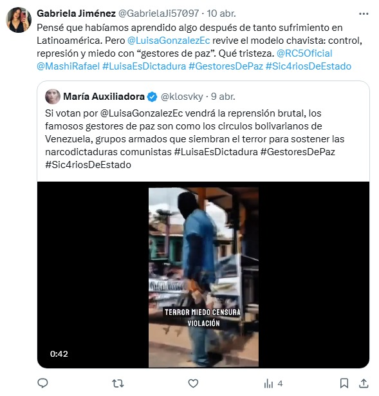
Task: Open the quoted tweet's 9 abr. timestamp
Action: click(223, 97)
